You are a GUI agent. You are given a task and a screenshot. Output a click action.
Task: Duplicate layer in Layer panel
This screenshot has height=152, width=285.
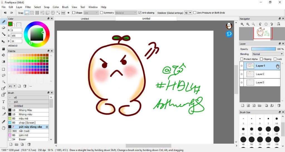click(266, 106)
